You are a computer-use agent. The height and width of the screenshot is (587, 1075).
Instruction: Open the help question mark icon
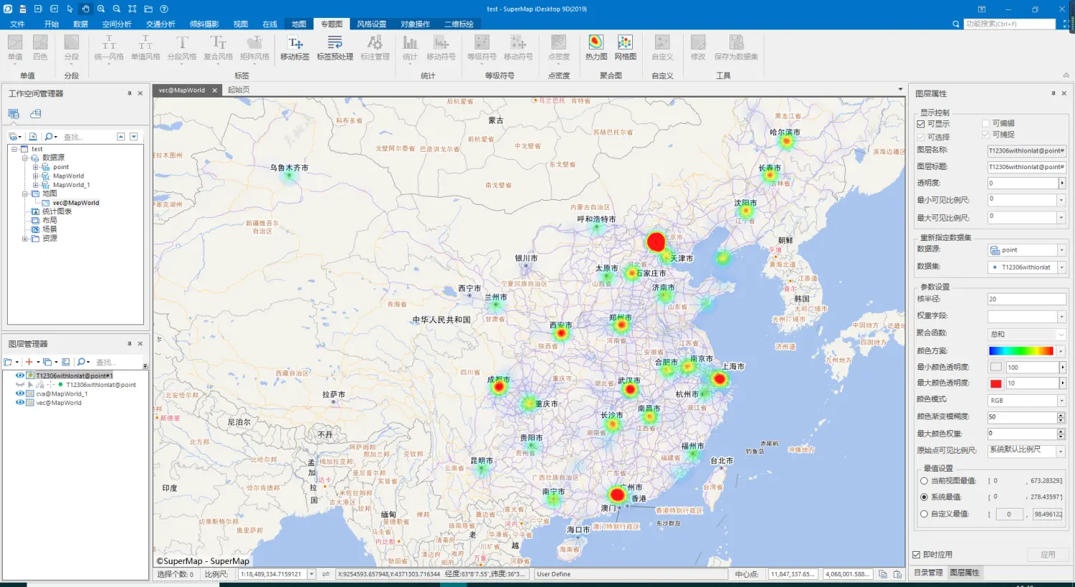pyautogui.click(x=164, y=9)
